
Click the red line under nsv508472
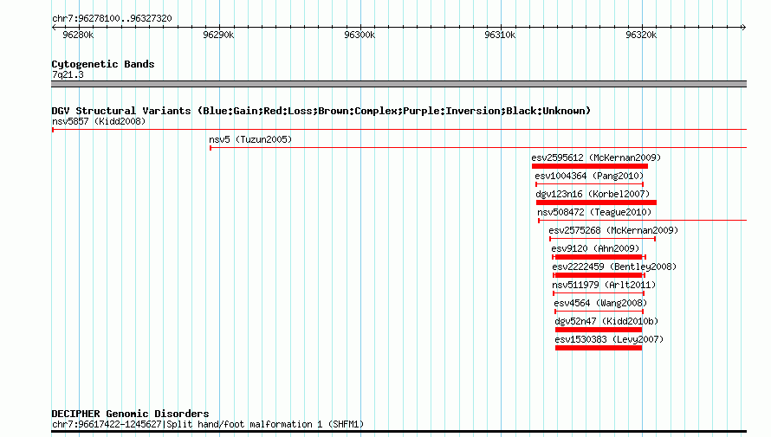[642, 221]
